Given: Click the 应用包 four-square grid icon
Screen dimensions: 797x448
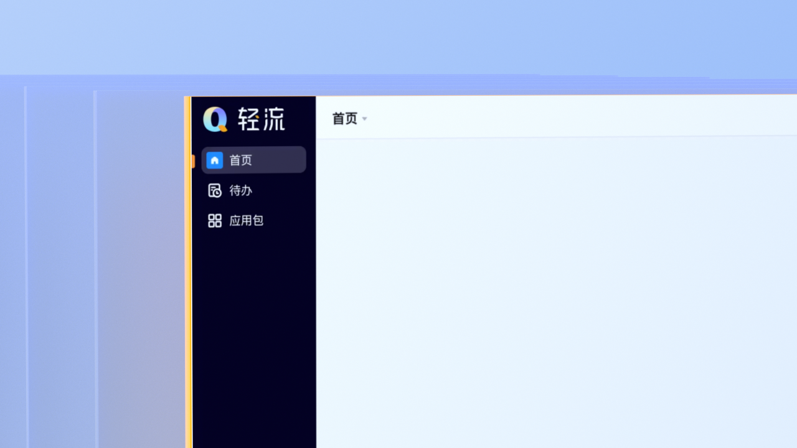Looking at the screenshot, I should 215,220.
